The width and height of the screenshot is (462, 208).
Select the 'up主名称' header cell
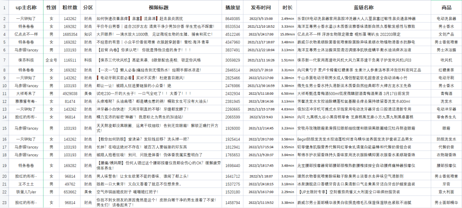click(26, 7)
